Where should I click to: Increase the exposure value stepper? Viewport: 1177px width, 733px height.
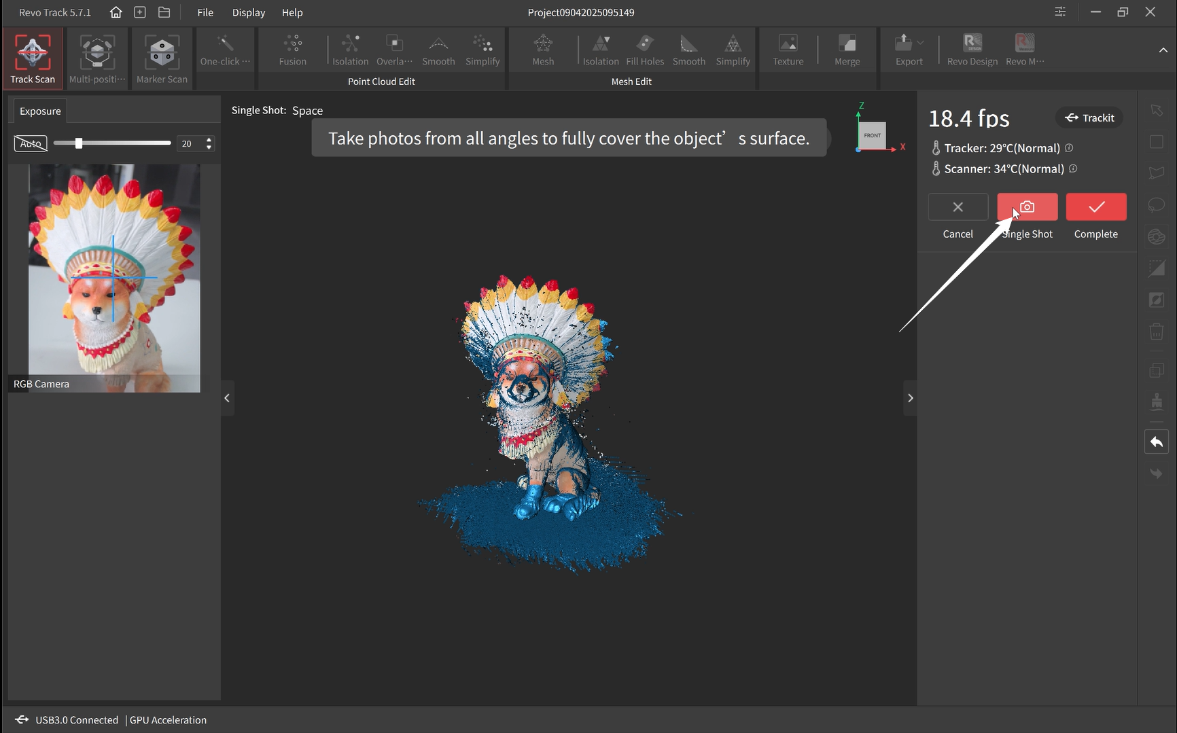(209, 140)
